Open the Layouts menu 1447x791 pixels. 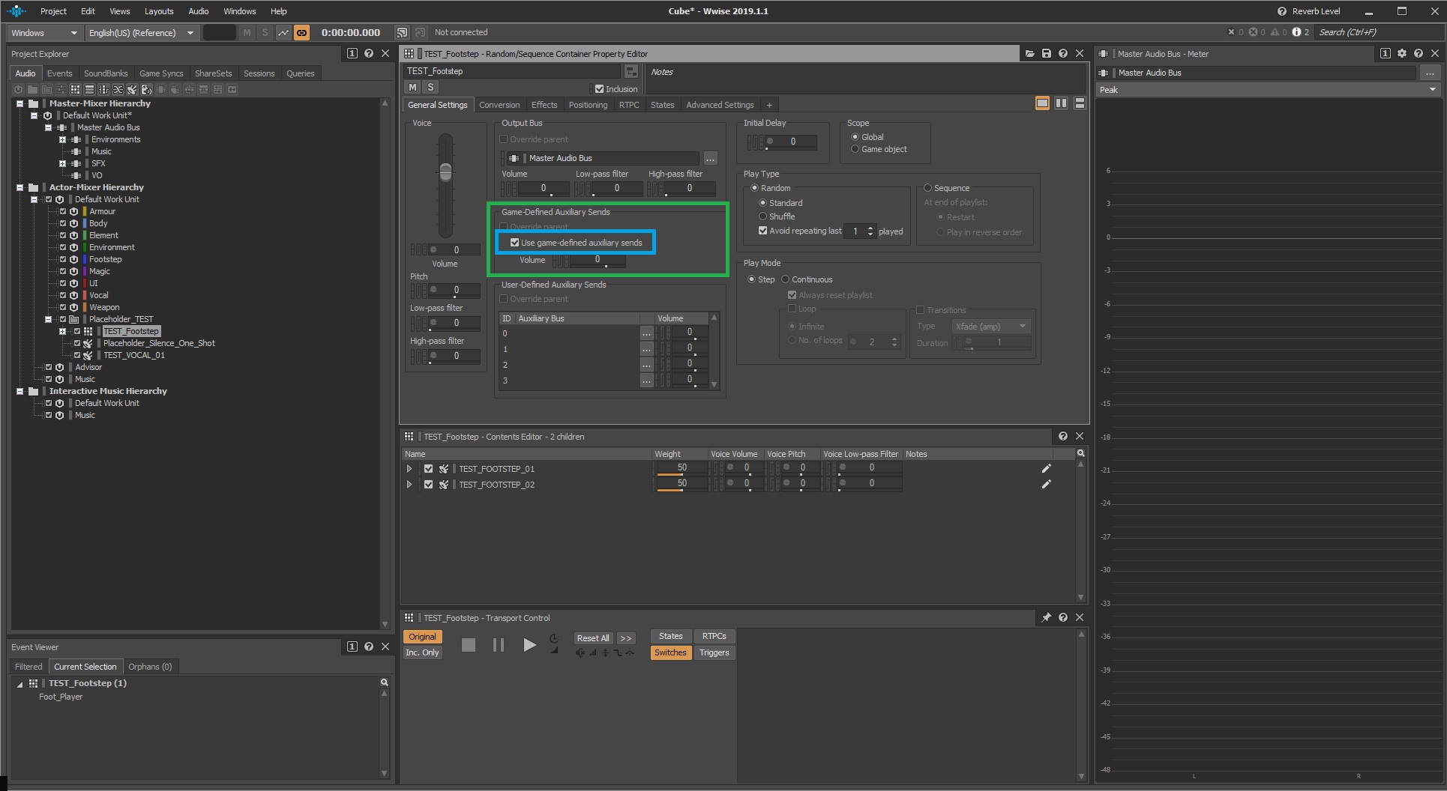(x=158, y=10)
